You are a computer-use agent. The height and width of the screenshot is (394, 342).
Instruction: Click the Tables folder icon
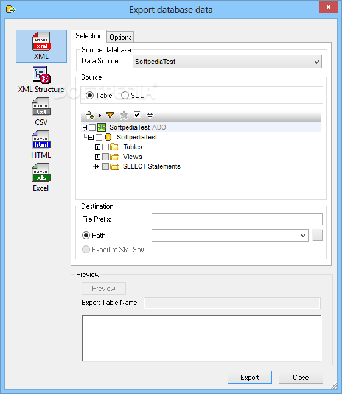pyautogui.click(x=115, y=147)
